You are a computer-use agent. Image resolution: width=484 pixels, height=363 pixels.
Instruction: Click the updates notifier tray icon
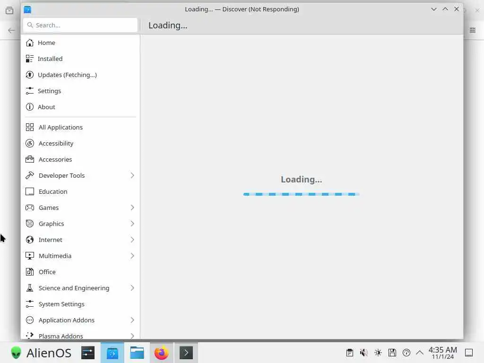[406, 353]
